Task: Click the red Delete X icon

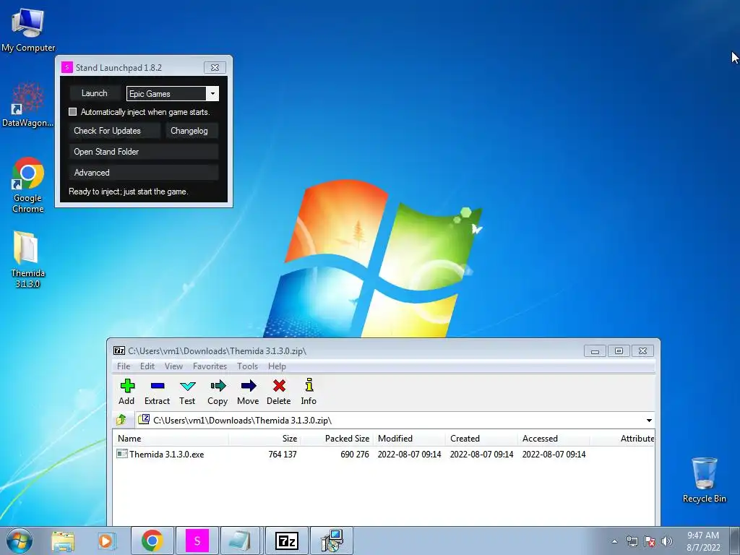Action: 279,386
